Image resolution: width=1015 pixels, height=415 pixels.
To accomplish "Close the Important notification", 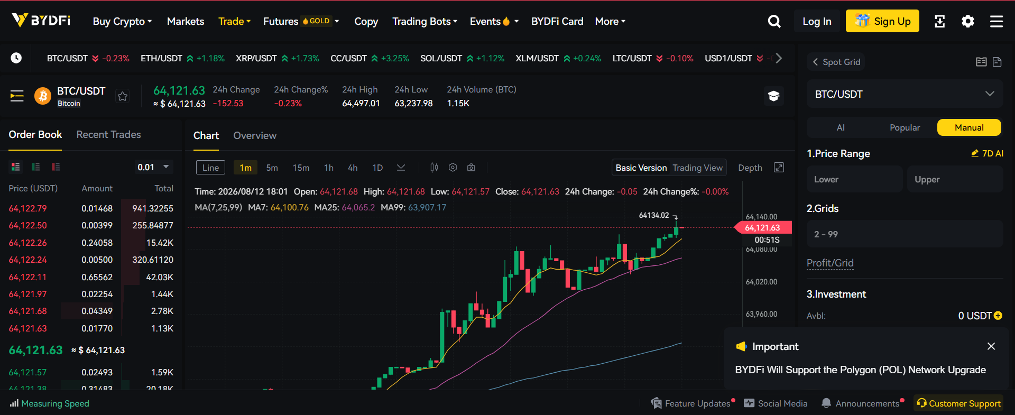I will (991, 346).
